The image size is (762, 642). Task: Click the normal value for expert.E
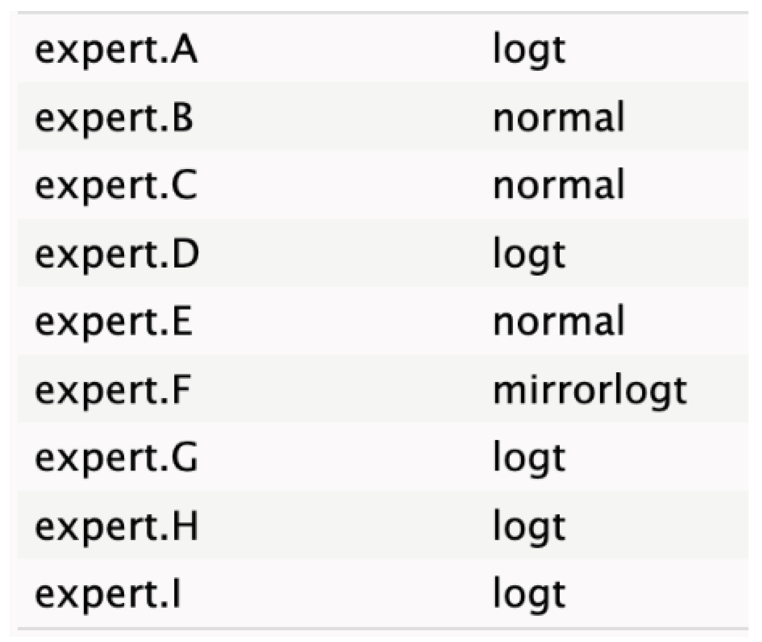click(559, 322)
